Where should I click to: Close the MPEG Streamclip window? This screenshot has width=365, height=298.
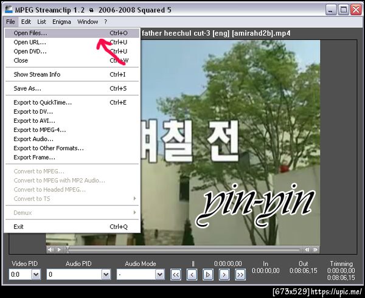(356, 10)
